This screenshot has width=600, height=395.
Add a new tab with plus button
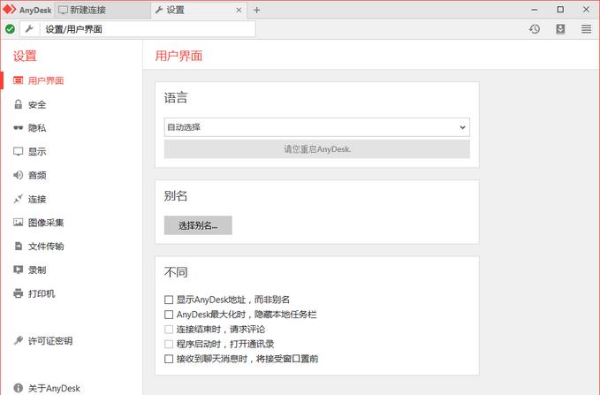[257, 10]
